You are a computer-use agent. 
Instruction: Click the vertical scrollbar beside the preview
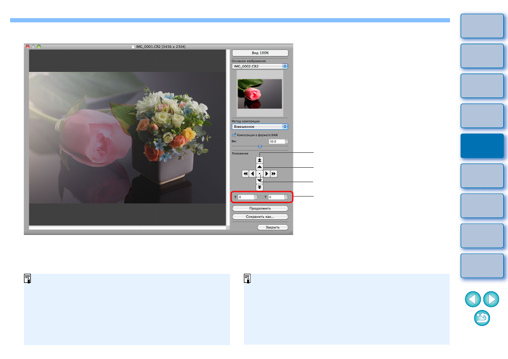pos(228,137)
